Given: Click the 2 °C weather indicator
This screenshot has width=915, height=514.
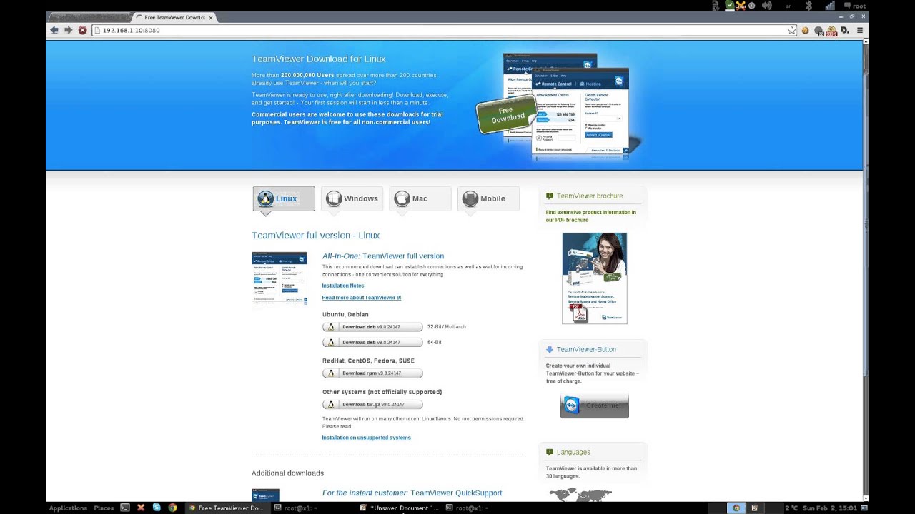Looking at the screenshot, I should click(791, 508).
